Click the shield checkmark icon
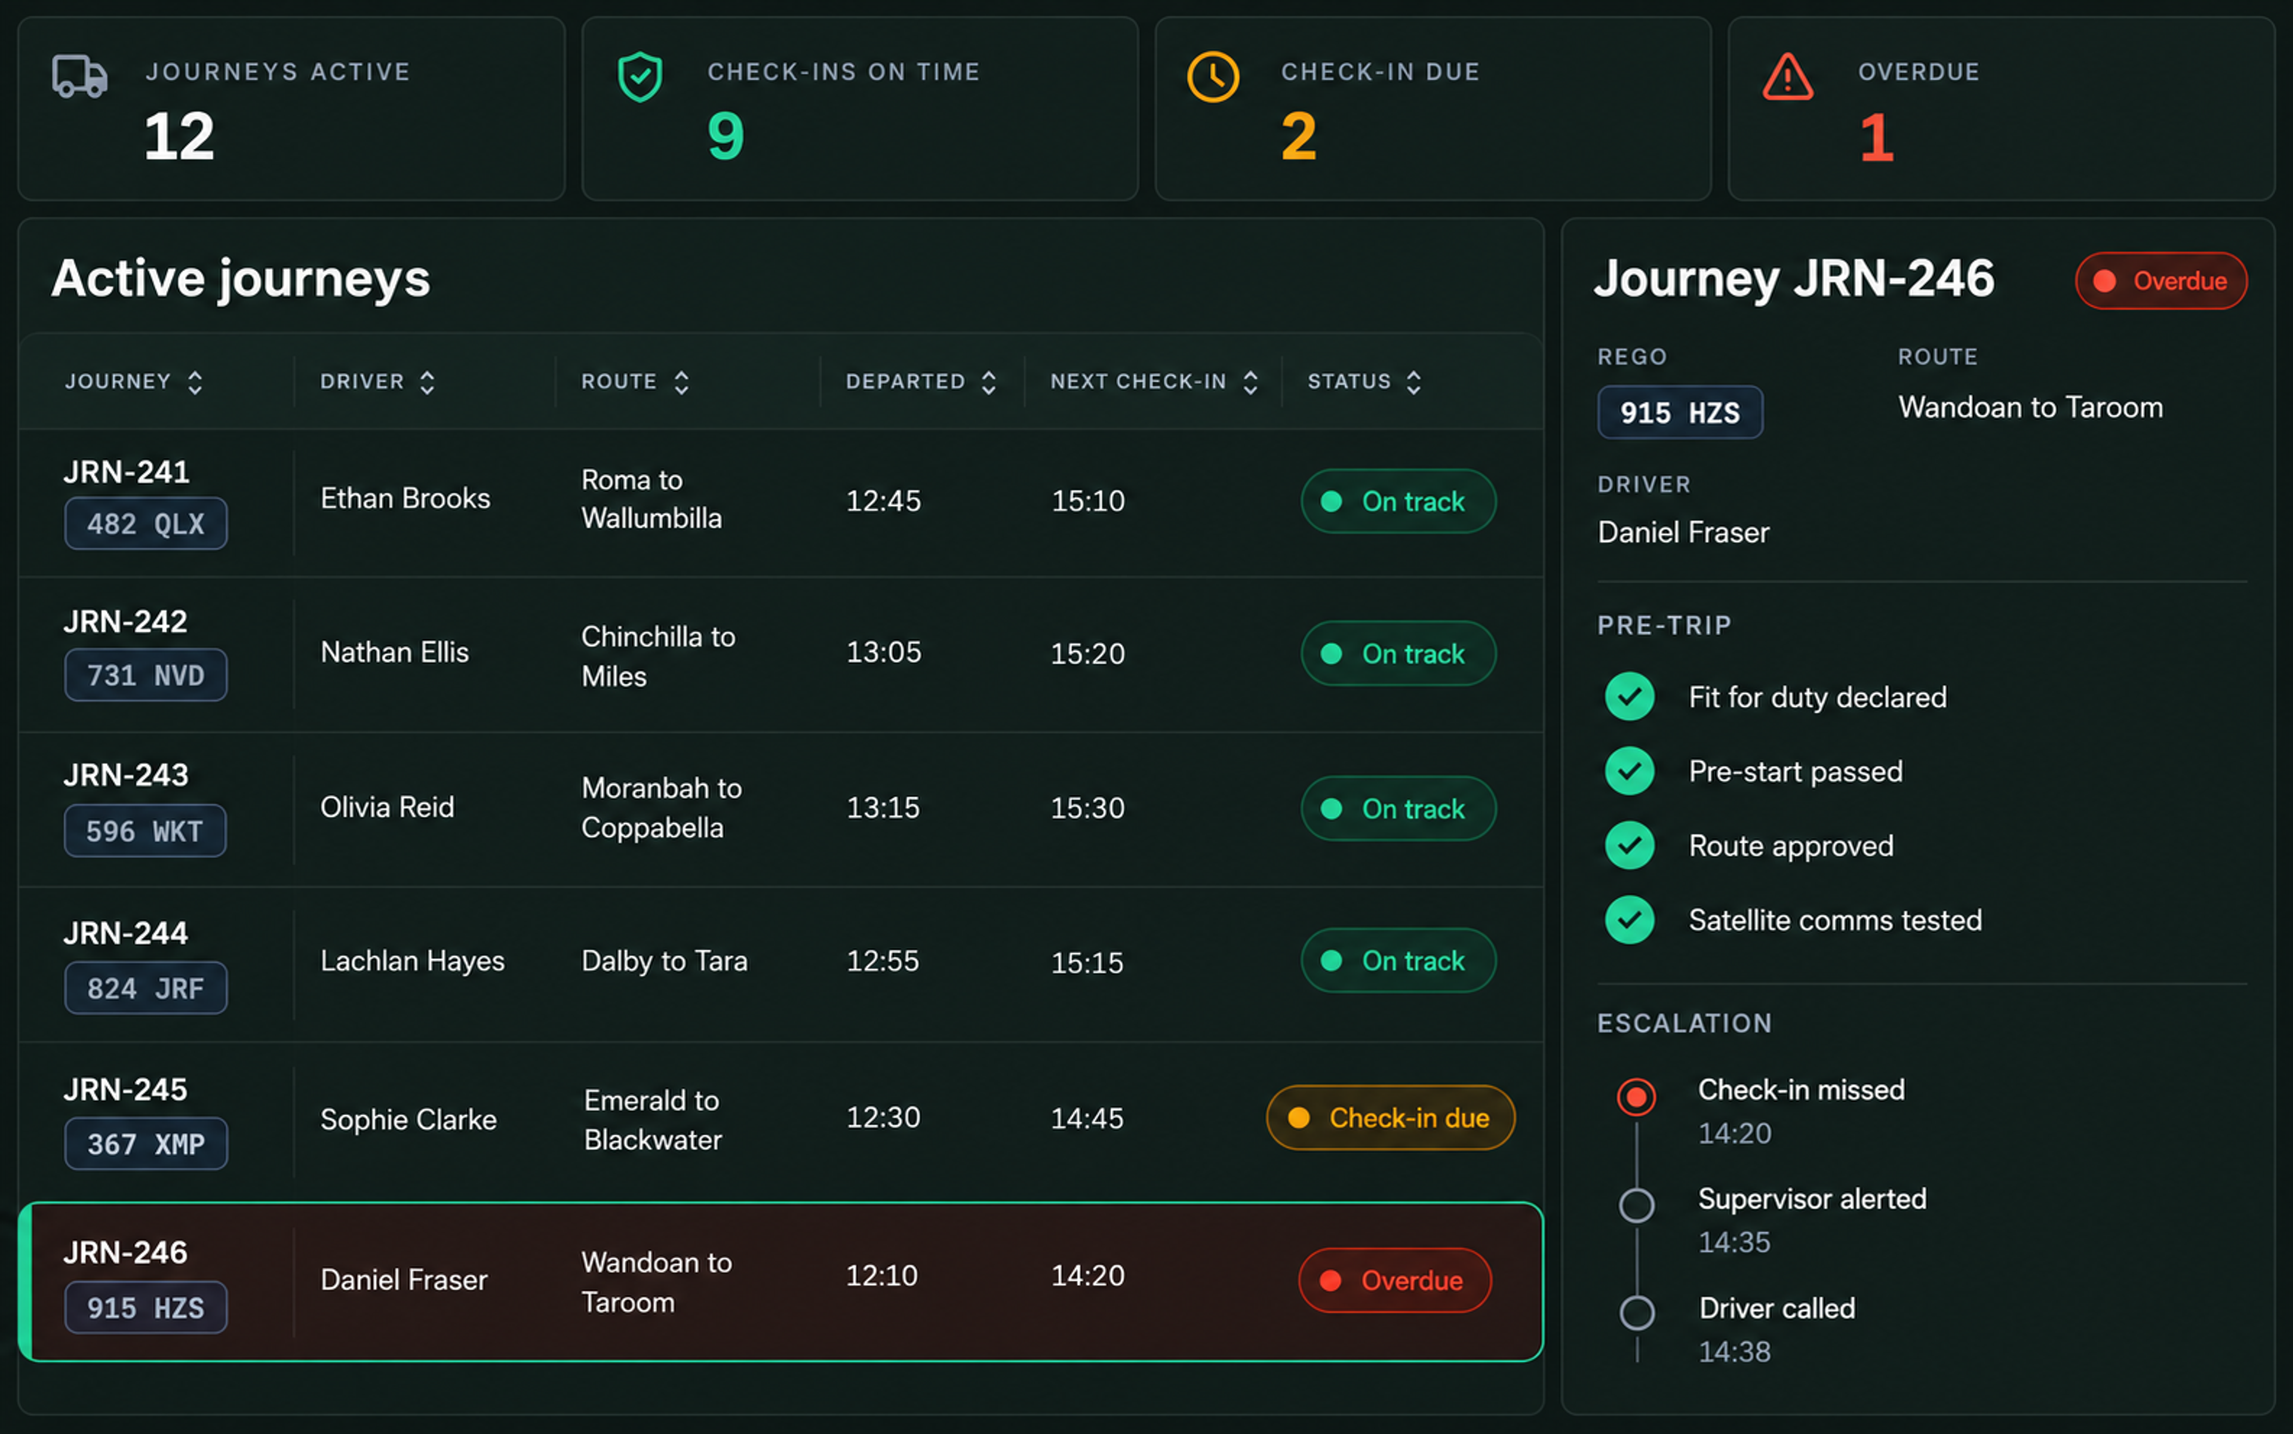Image resolution: width=2293 pixels, height=1434 pixels. [x=640, y=77]
